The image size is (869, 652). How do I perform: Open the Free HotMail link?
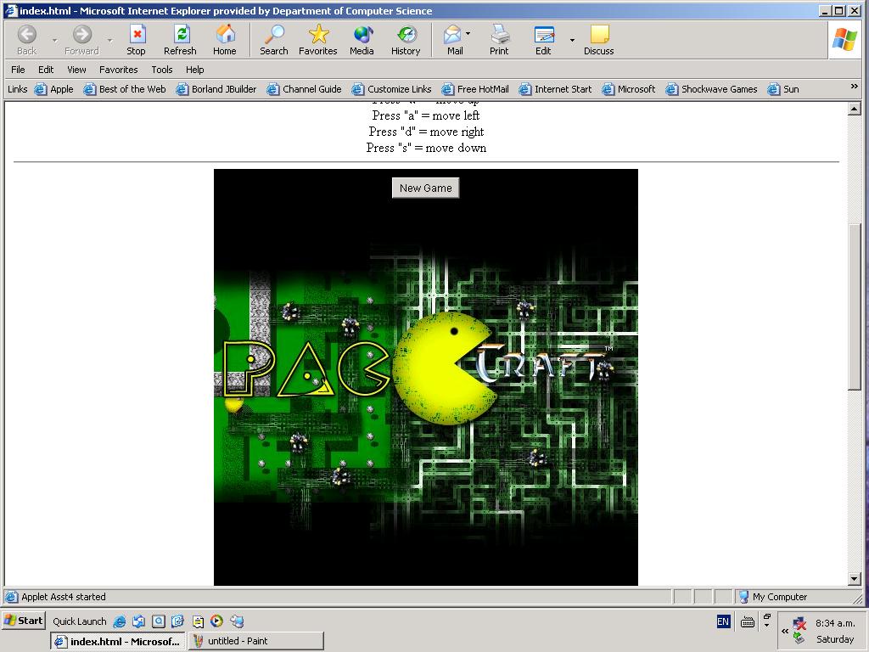(475, 88)
